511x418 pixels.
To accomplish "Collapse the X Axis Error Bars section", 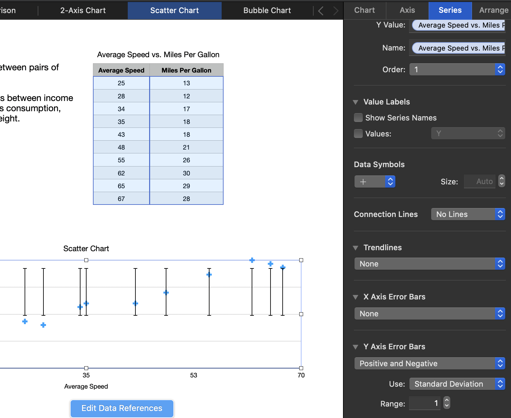I will pos(355,297).
